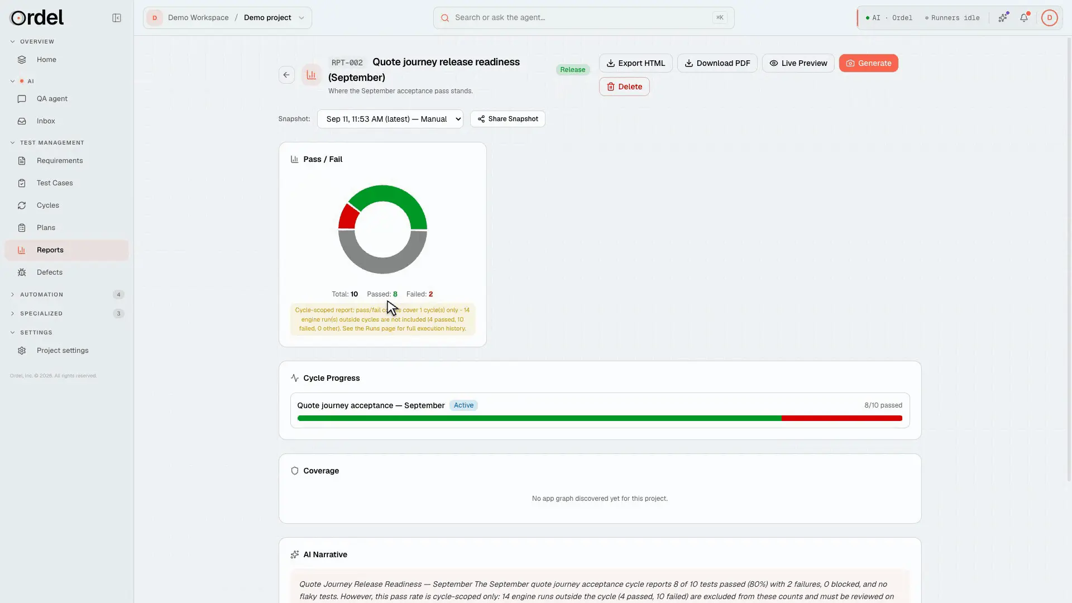This screenshot has width=1072, height=603.
Task: Open the Defects page
Action: tap(66, 272)
